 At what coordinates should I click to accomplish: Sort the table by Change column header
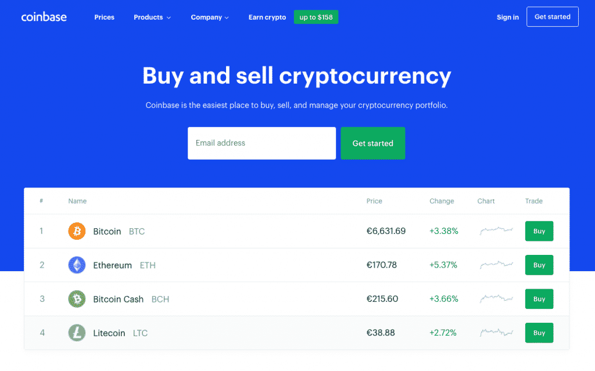(442, 201)
